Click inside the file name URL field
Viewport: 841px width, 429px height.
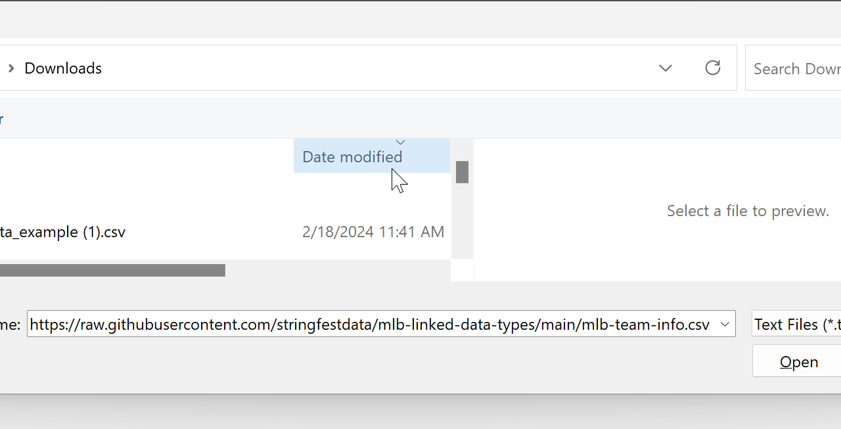[369, 325]
